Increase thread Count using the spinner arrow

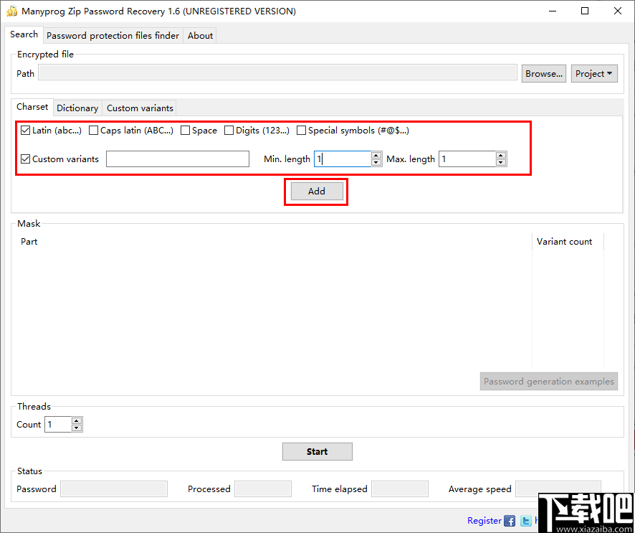point(78,420)
